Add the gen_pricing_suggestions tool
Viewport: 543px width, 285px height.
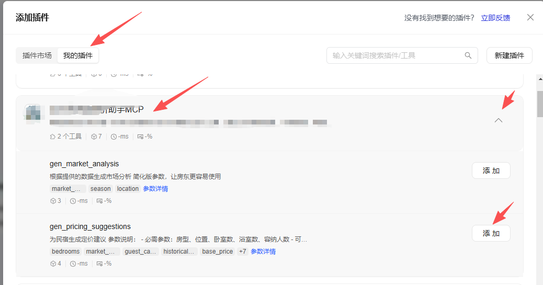(491, 233)
